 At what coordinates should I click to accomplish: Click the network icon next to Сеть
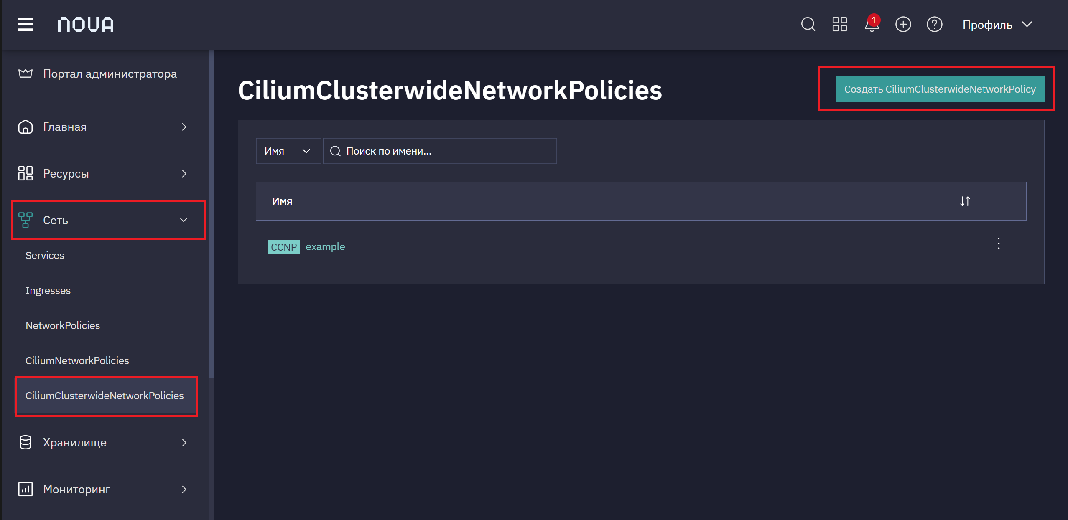pos(25,220)
